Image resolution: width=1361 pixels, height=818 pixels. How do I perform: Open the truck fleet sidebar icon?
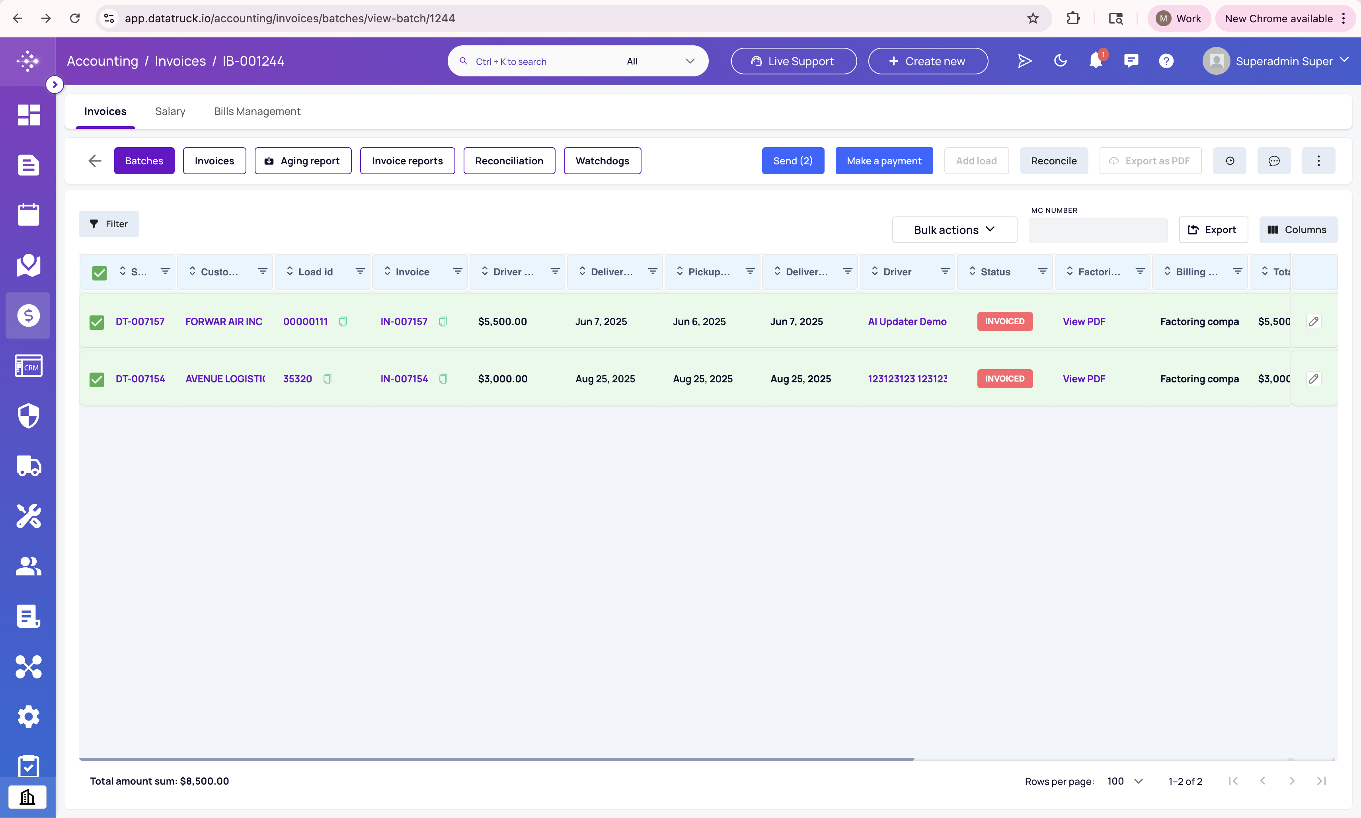click(x=28, y=466)
